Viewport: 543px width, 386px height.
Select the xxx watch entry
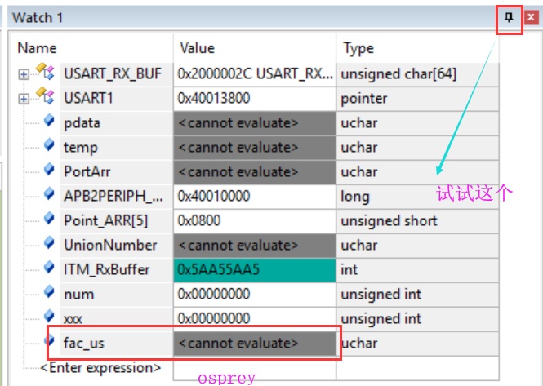[116, 319]
